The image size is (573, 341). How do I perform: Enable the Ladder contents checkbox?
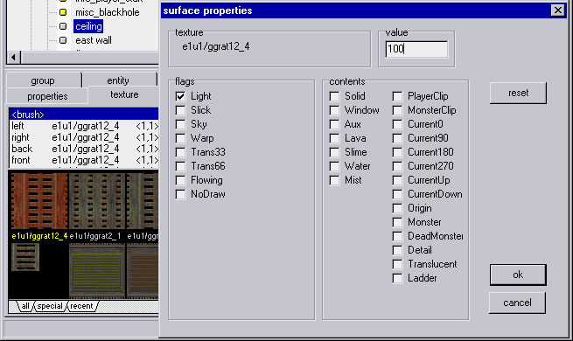[397, 278]
